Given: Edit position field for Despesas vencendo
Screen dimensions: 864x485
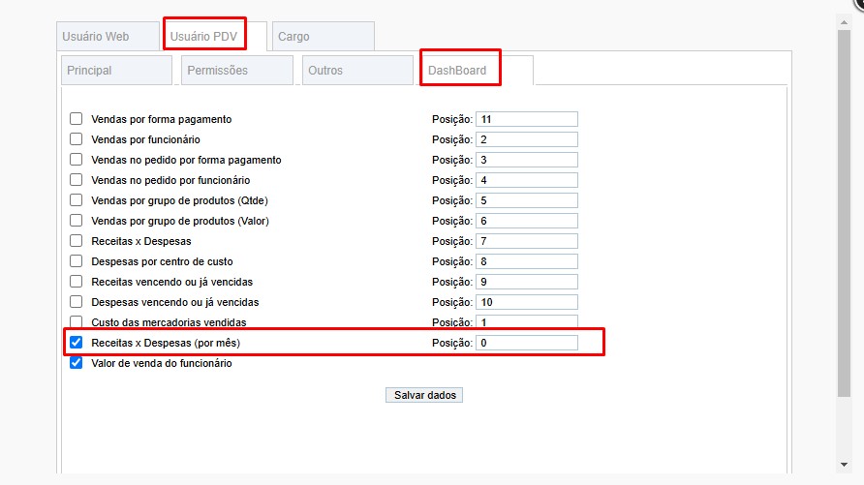Looking at the screenshot, I should [x=527, y=302].
